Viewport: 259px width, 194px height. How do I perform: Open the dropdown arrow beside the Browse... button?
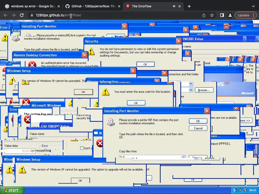[191, 90]
